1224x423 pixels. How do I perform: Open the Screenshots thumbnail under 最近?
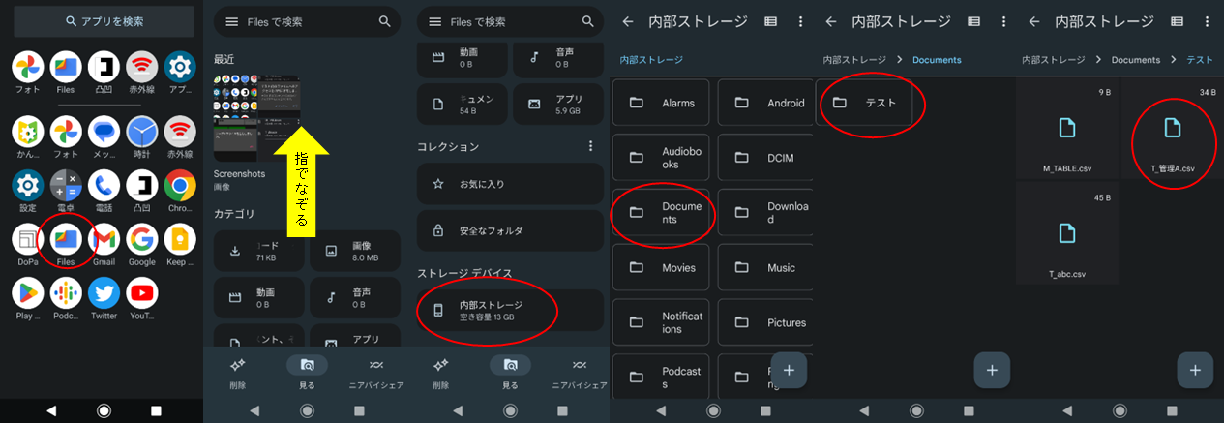[256, 120]
